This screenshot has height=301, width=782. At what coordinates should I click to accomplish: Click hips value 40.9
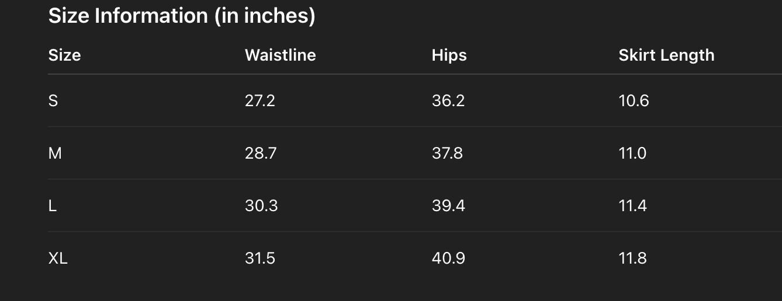tap(448, 258)
